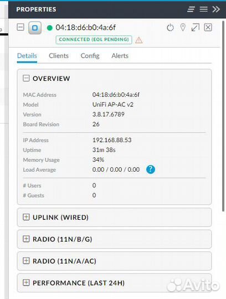The image size is (226, 299).
Task: Expand the Uplink (Wired) section
Action: point(26,217)
